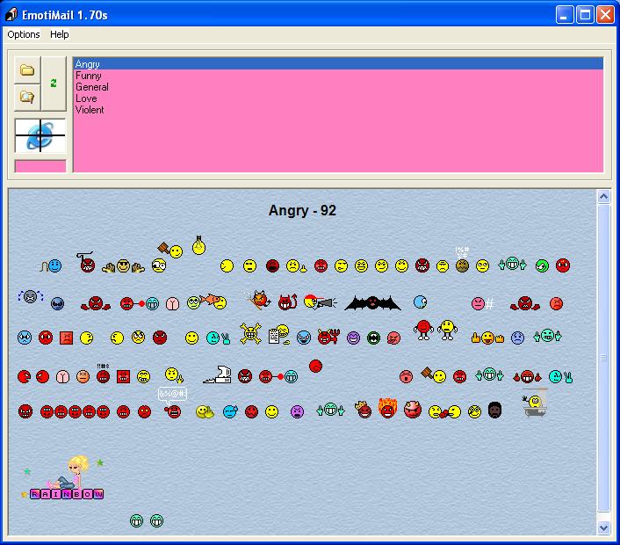Pick the flaming red face emoticon

coord(387,408)
